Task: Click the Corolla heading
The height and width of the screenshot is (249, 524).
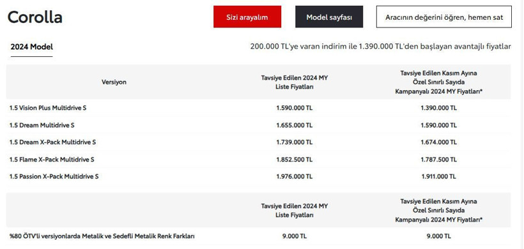Action: tap(35, 17)
